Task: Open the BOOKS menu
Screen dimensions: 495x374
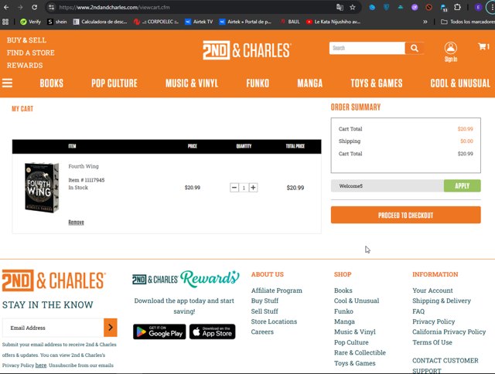Action: click(x=52, y=83)
